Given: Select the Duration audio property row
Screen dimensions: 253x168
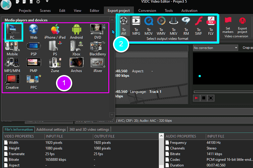Looking at the screenshot, I should (208, 165).
